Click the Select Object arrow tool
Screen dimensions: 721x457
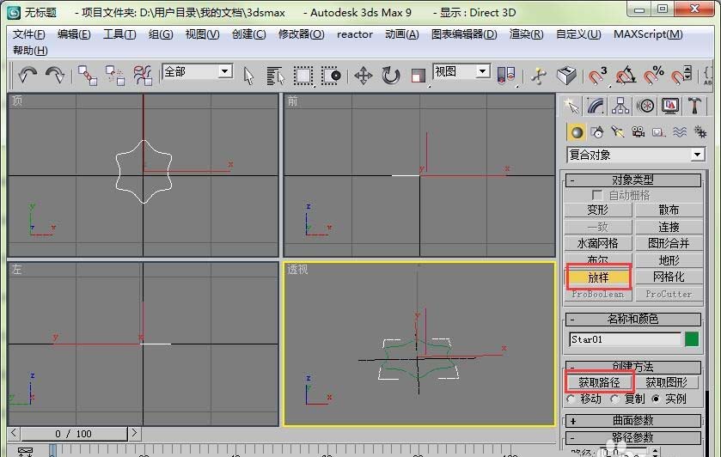[248, 76]
